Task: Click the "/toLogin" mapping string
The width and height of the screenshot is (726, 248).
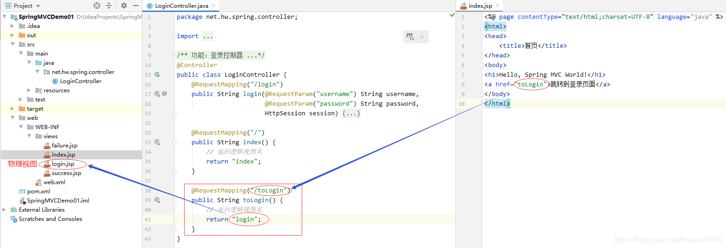Action: coord(269,191)
